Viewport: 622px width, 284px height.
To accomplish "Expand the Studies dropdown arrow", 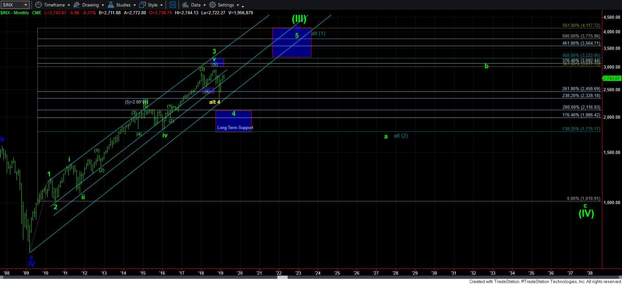I will [x=134, y=5].
